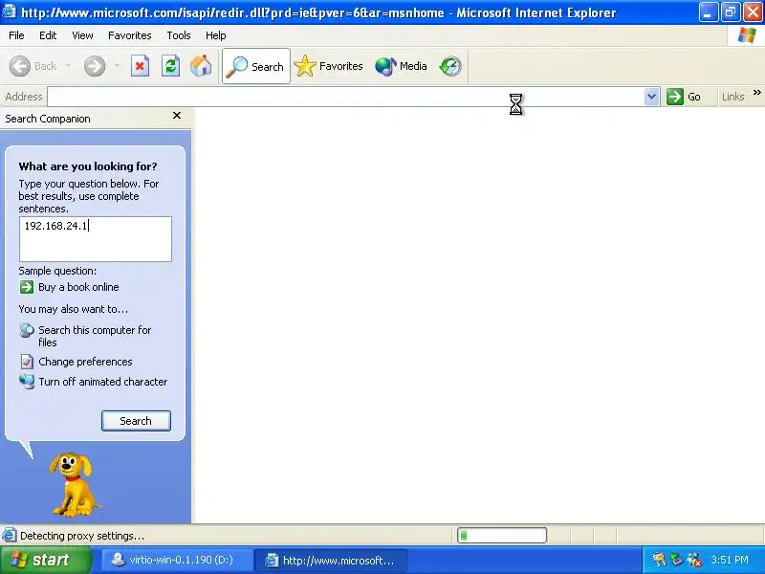Select the 'Buy a book online' sample question

[78, 287]
